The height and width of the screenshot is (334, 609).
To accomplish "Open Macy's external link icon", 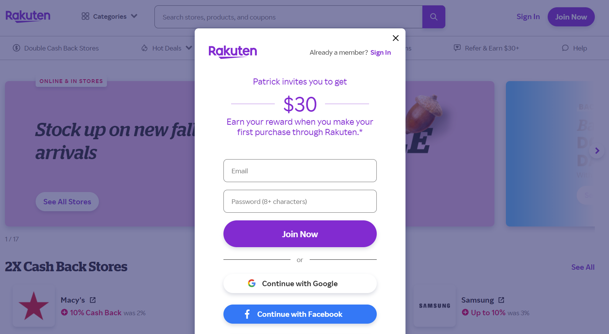I will pyautogui.click(x=93, y=300).
